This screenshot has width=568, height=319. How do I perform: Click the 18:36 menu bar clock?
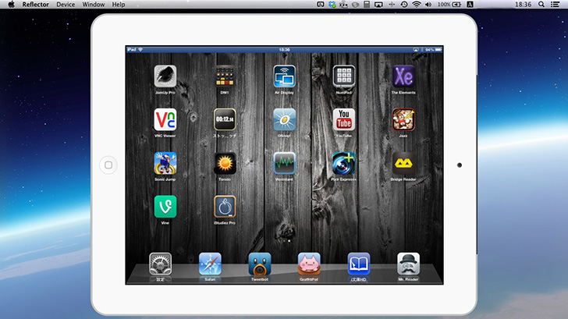tap(523, 5)
